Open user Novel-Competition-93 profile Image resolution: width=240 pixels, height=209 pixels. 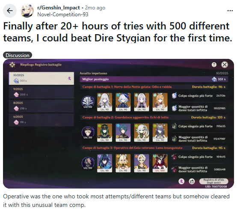pos(63,15)
